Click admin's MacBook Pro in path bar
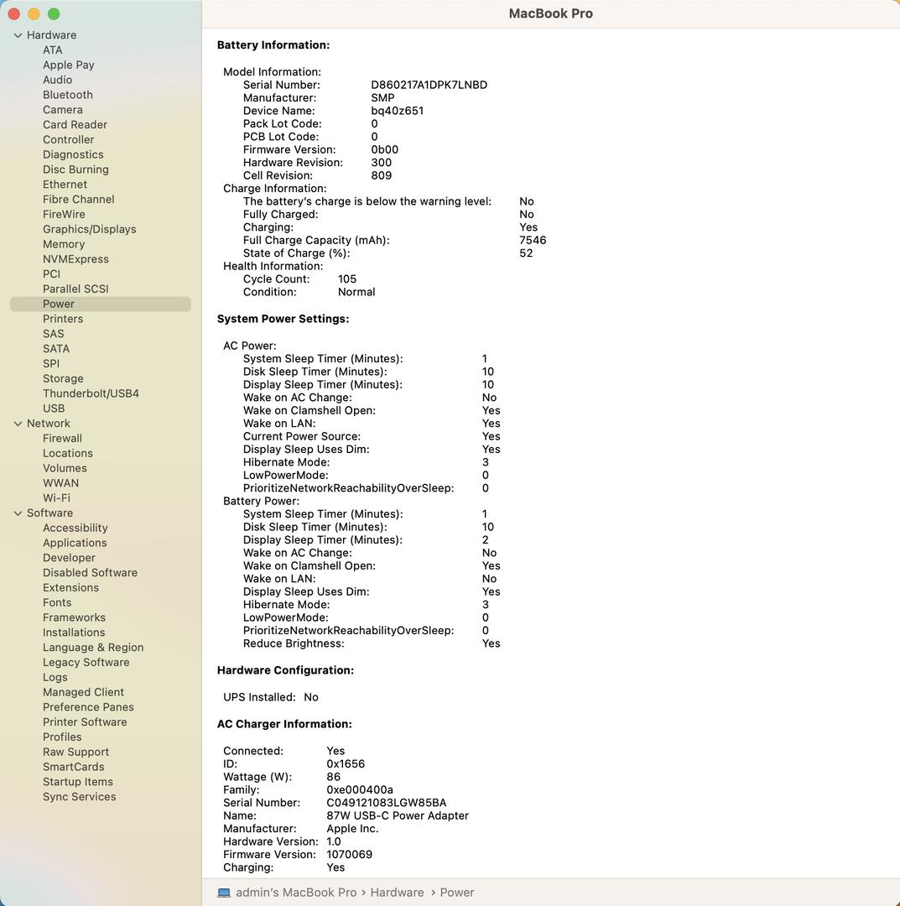This screenshot has width=900, height=906. 296,893
